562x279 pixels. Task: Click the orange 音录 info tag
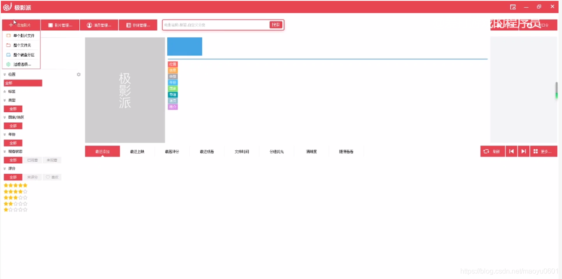point(173,70)
